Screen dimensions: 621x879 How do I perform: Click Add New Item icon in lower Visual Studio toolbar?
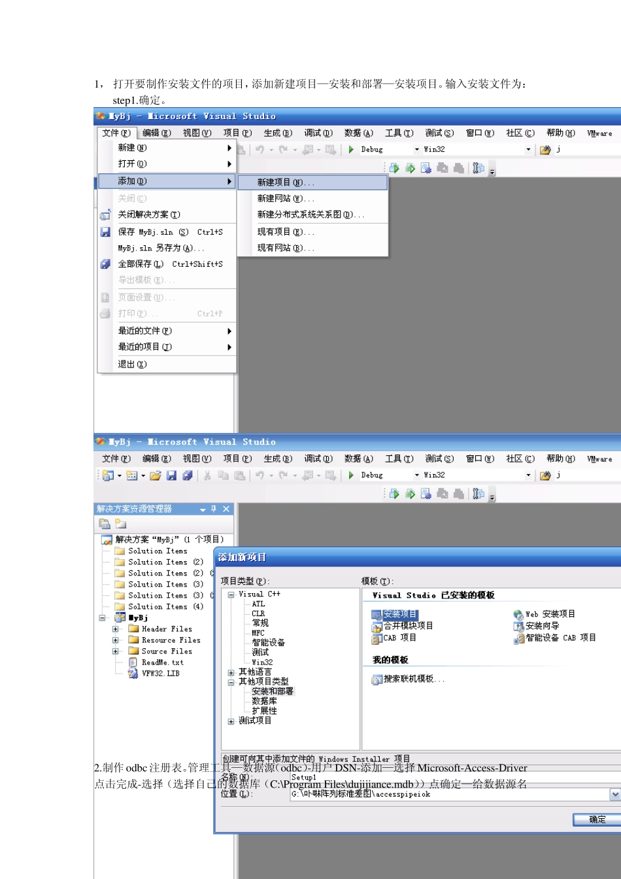click(131, 475)
